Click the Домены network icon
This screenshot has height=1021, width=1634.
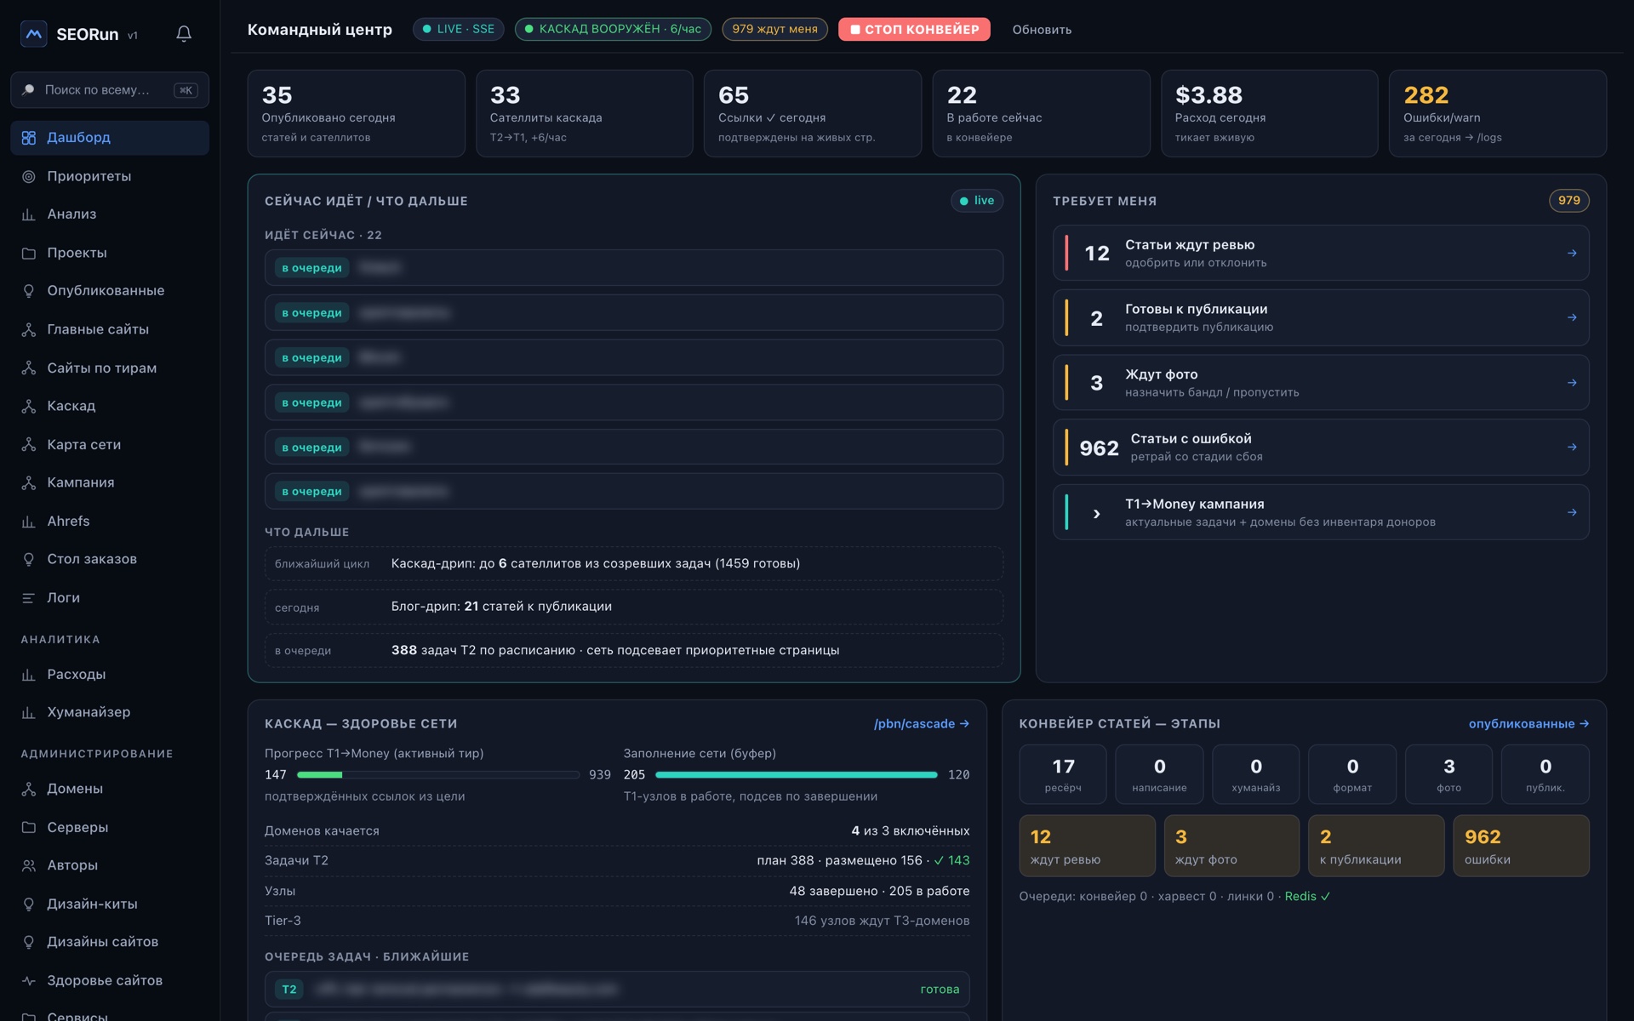(x=29, y=789)
